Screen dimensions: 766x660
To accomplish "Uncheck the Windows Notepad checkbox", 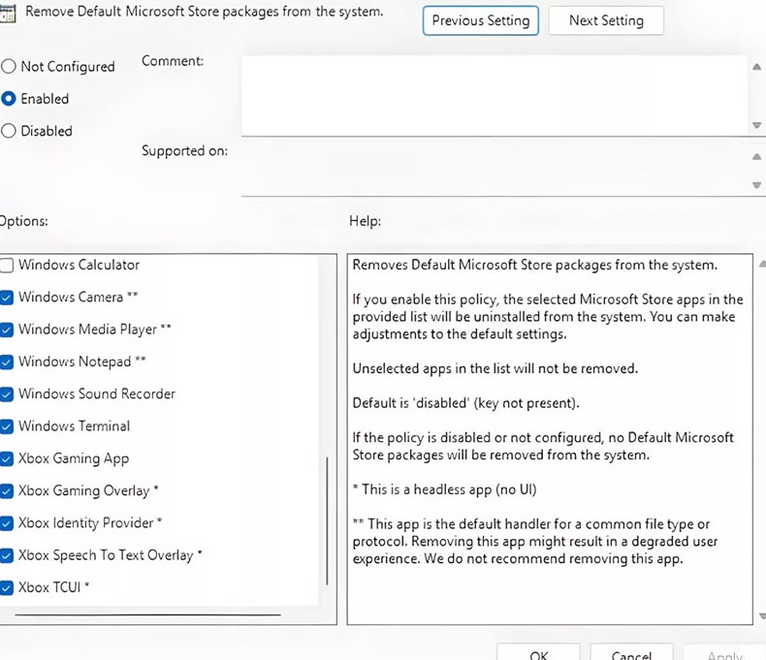I will (7, 361).
